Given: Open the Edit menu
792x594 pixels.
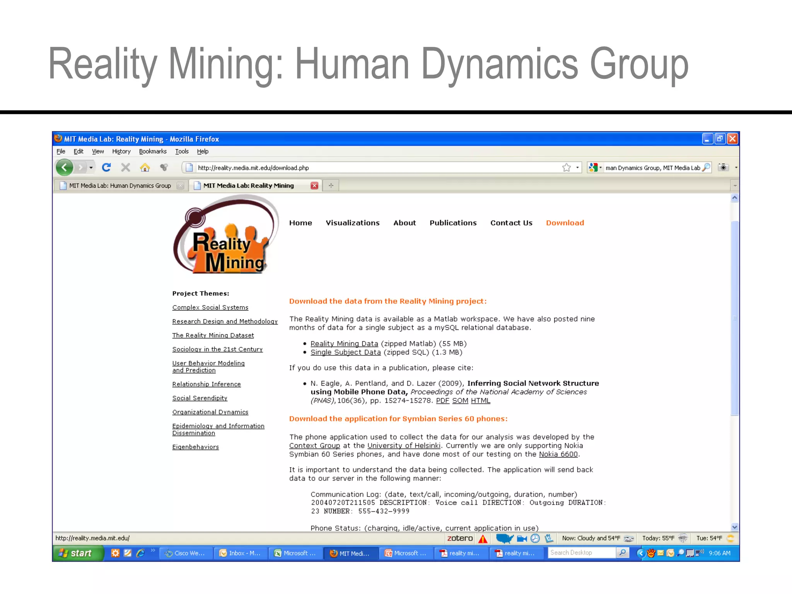Looking at the screenshot, I should click(x=79, y=151).
